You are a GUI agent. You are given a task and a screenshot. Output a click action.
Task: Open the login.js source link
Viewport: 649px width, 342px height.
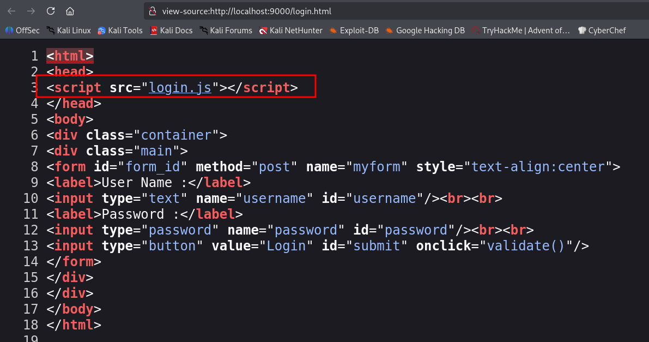(x=180, y=87)
